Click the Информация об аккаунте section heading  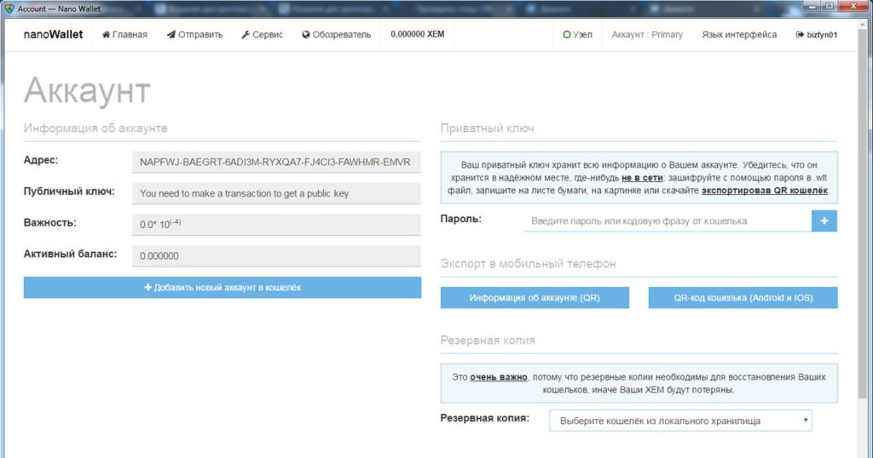pyautogui.click(x=95, y=128)
